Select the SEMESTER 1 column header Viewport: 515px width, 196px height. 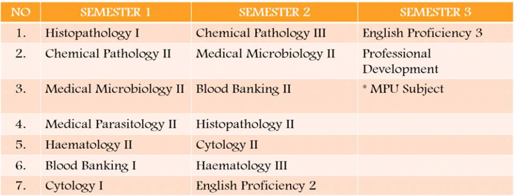[x=116, y=12]
